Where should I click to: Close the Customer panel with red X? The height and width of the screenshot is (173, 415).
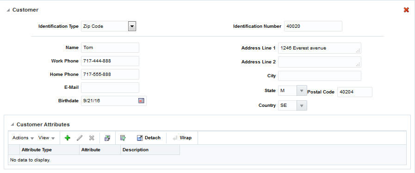pyautogui.click(x=406, y=10)
